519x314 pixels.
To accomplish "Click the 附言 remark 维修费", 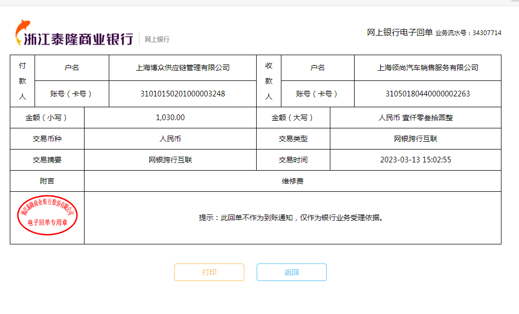I will (292, 181).
